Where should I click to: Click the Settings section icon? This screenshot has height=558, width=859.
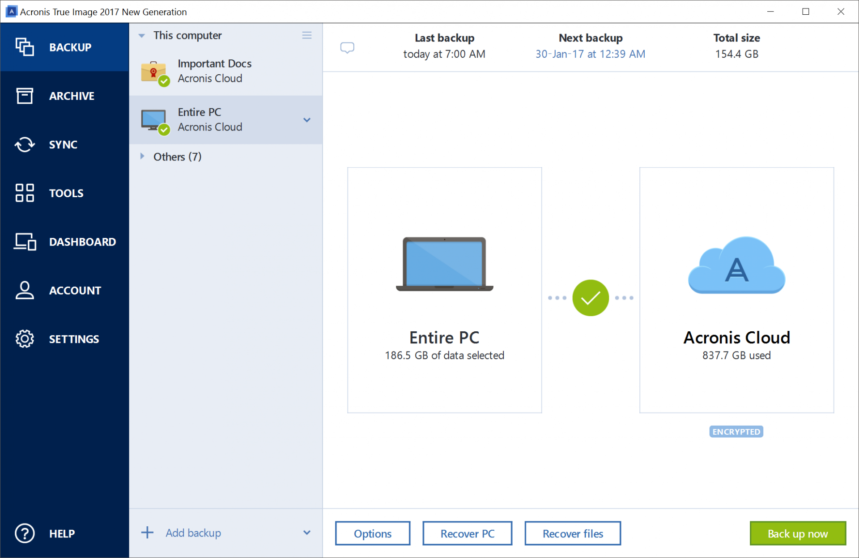[24, 338]
